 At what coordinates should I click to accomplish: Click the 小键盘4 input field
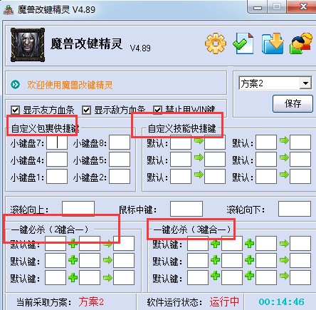tap(57, 160)
